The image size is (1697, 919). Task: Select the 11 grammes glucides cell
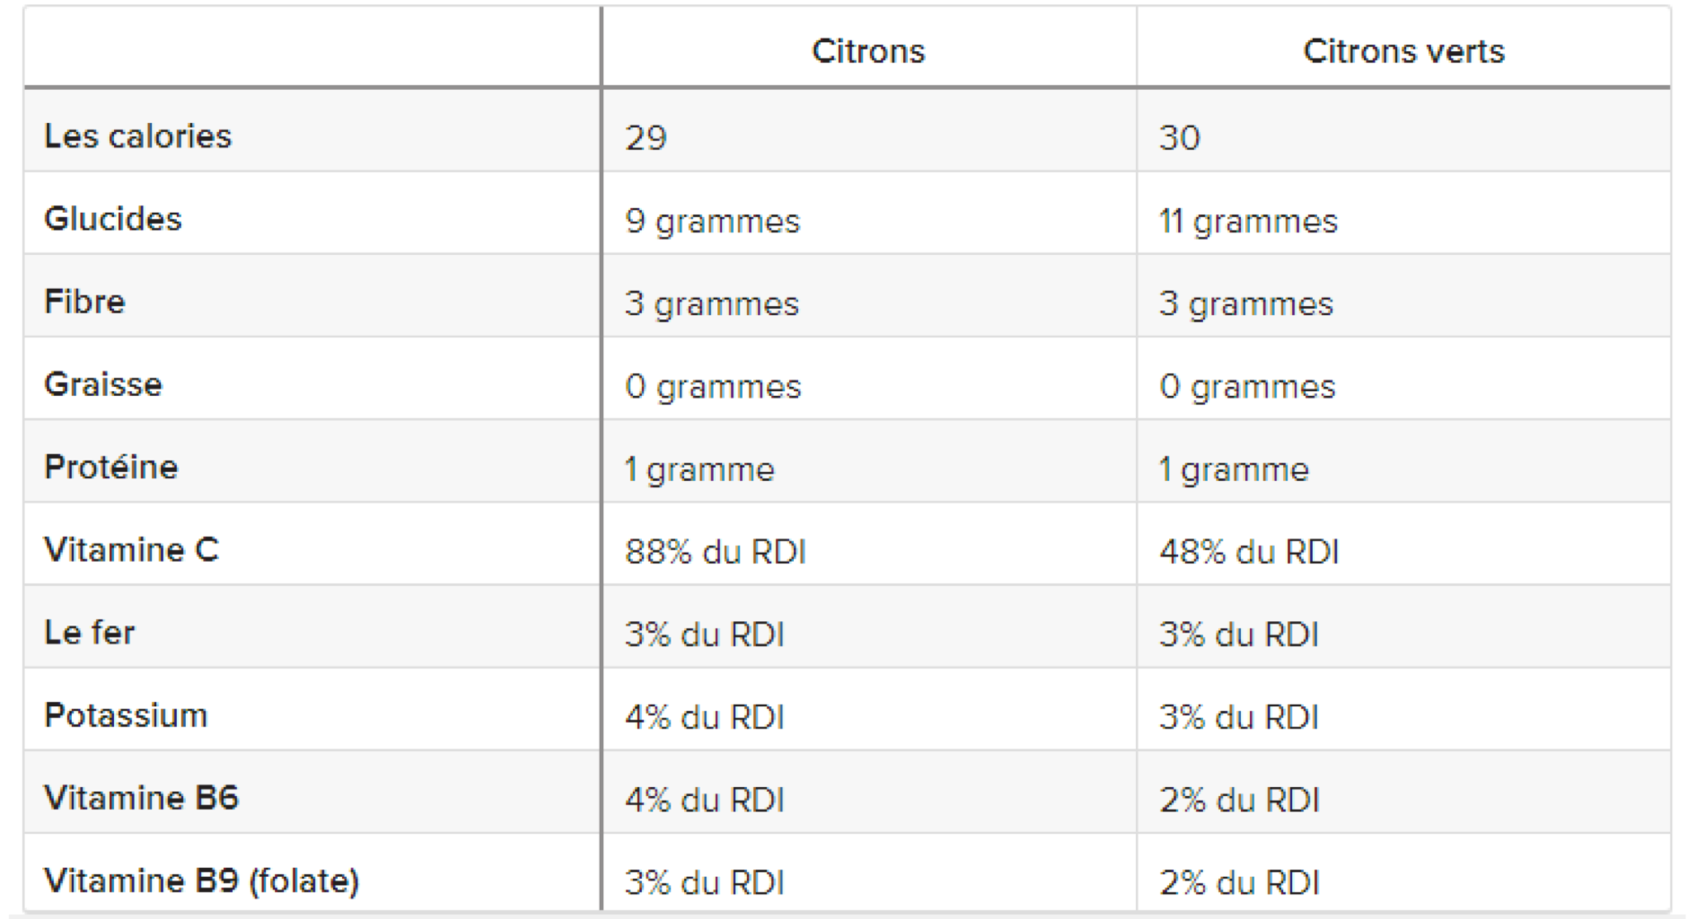[1248, 221]
